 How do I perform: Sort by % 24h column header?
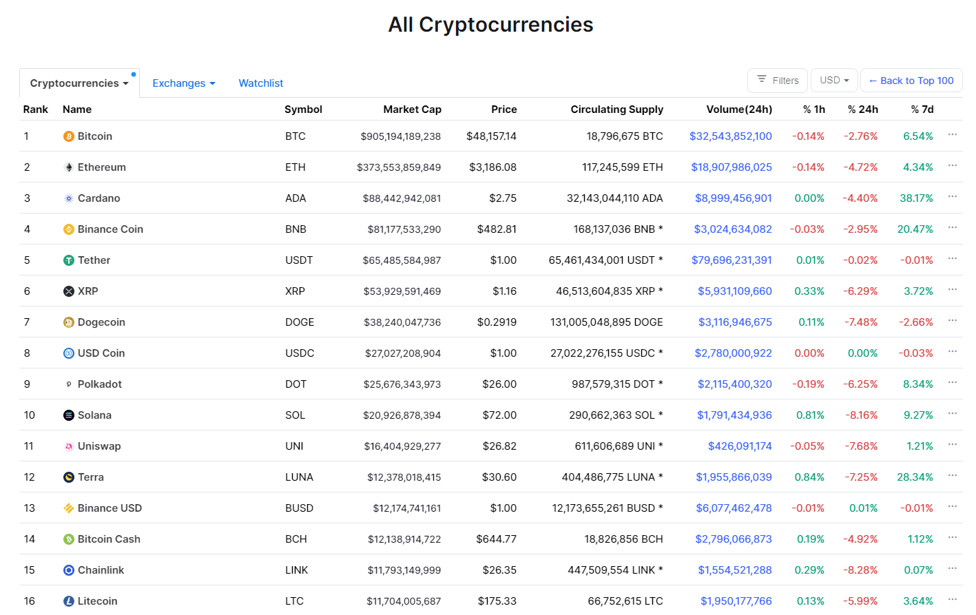tap(863, 110)
